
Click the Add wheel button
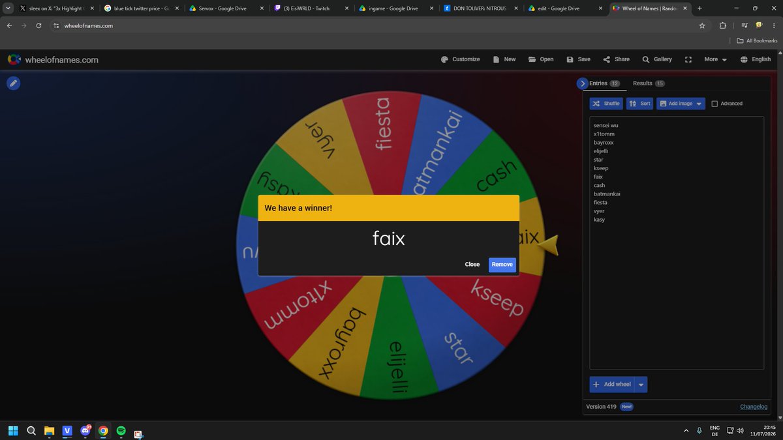click(612, 385)
